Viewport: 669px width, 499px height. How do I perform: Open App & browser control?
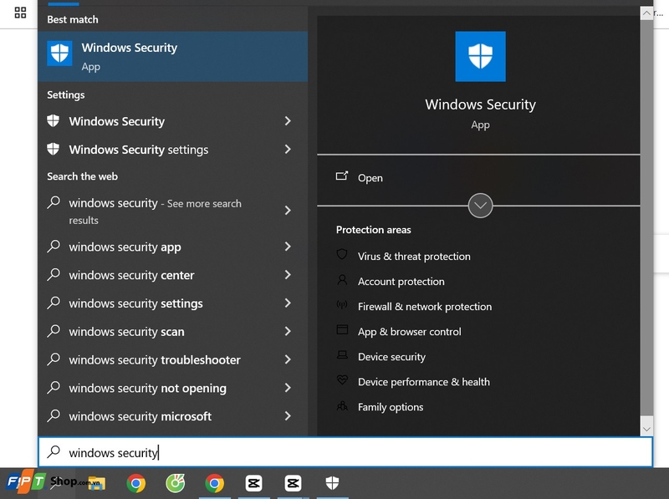click(409, 331)
